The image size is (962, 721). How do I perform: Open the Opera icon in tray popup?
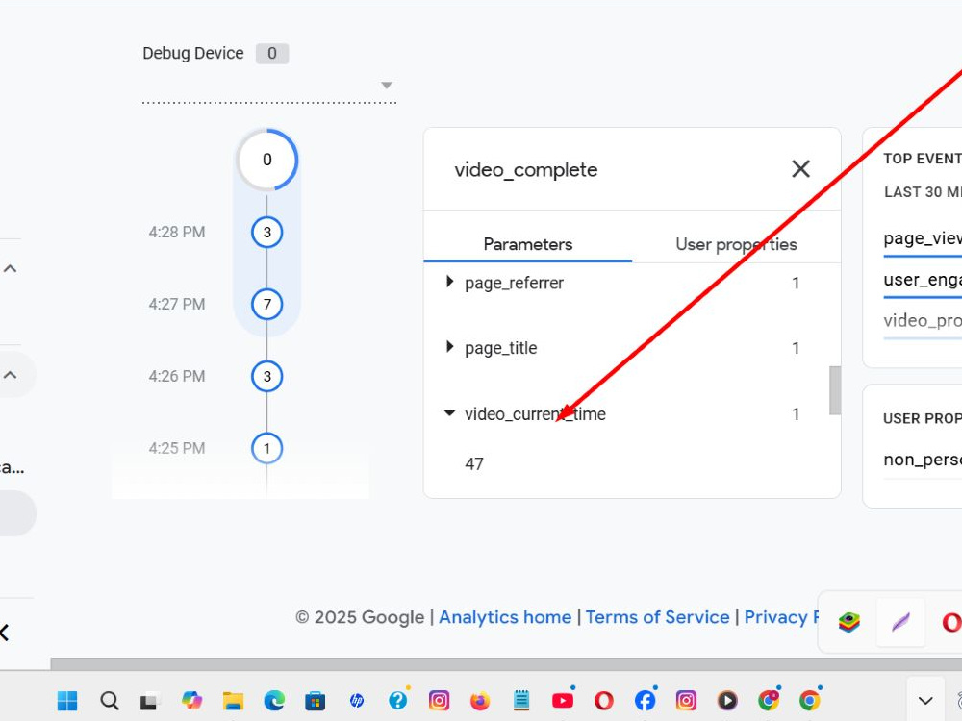click(951, 622)
